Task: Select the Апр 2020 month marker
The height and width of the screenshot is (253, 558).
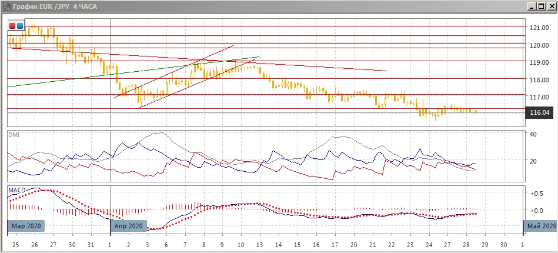Action: [128, 225]
